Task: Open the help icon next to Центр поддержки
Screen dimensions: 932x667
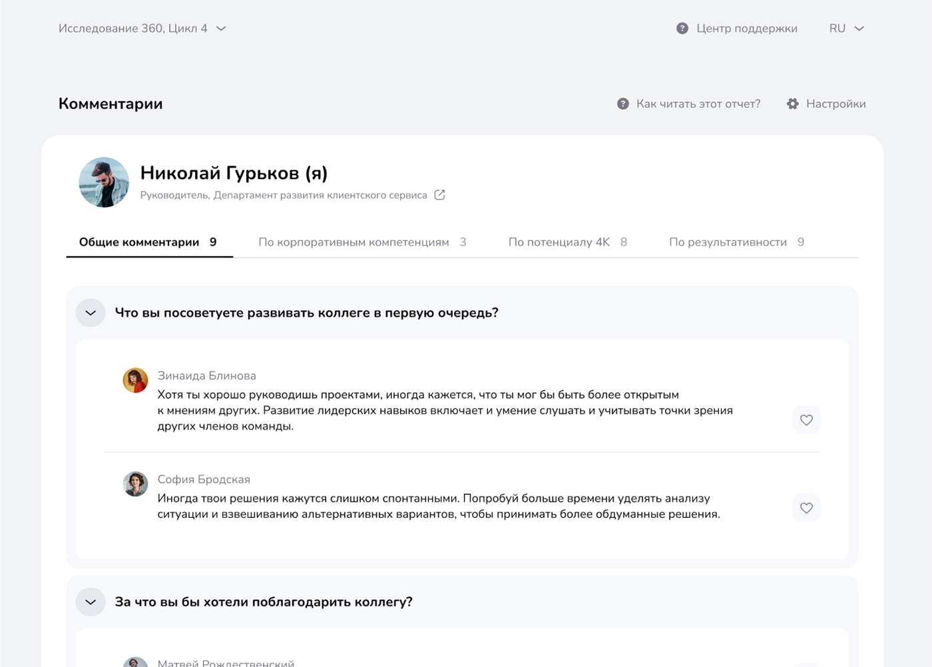Action: (681, 28)
